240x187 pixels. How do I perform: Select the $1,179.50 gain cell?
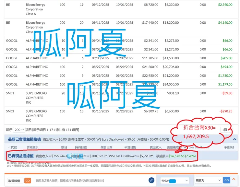(225, 84)
